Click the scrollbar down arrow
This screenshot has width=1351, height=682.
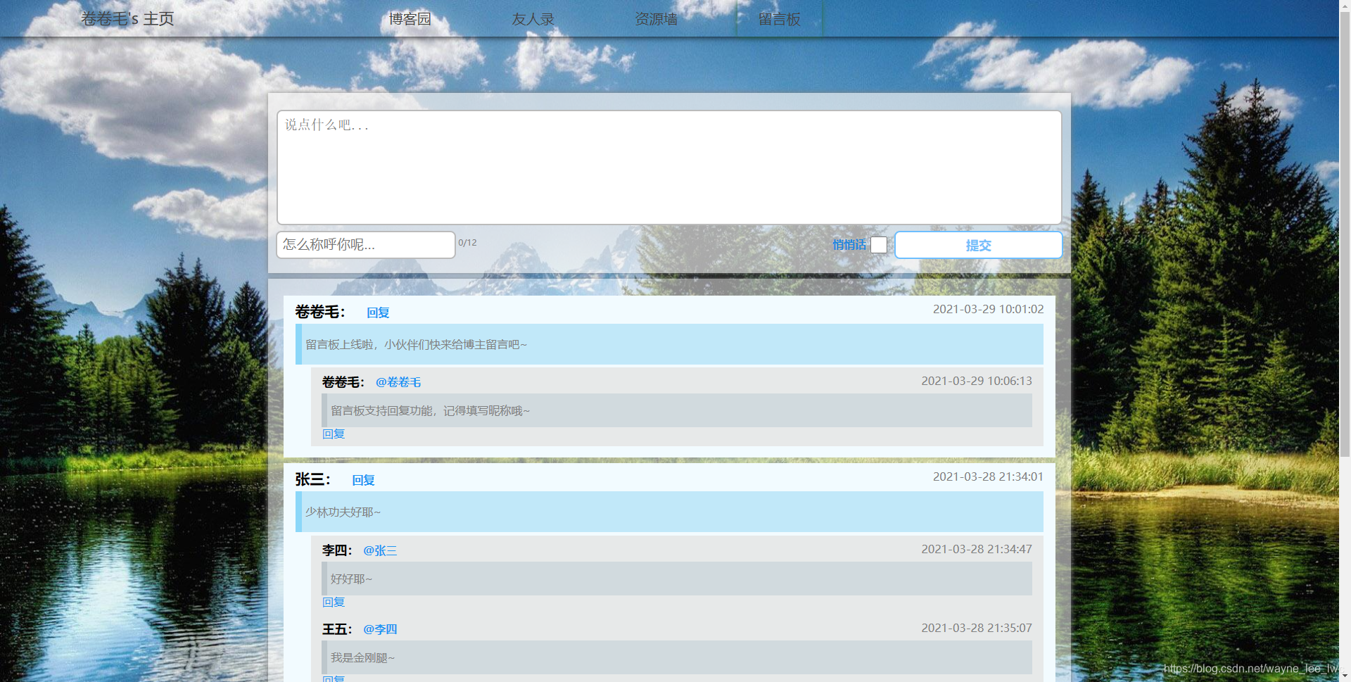pos(1345,676)
